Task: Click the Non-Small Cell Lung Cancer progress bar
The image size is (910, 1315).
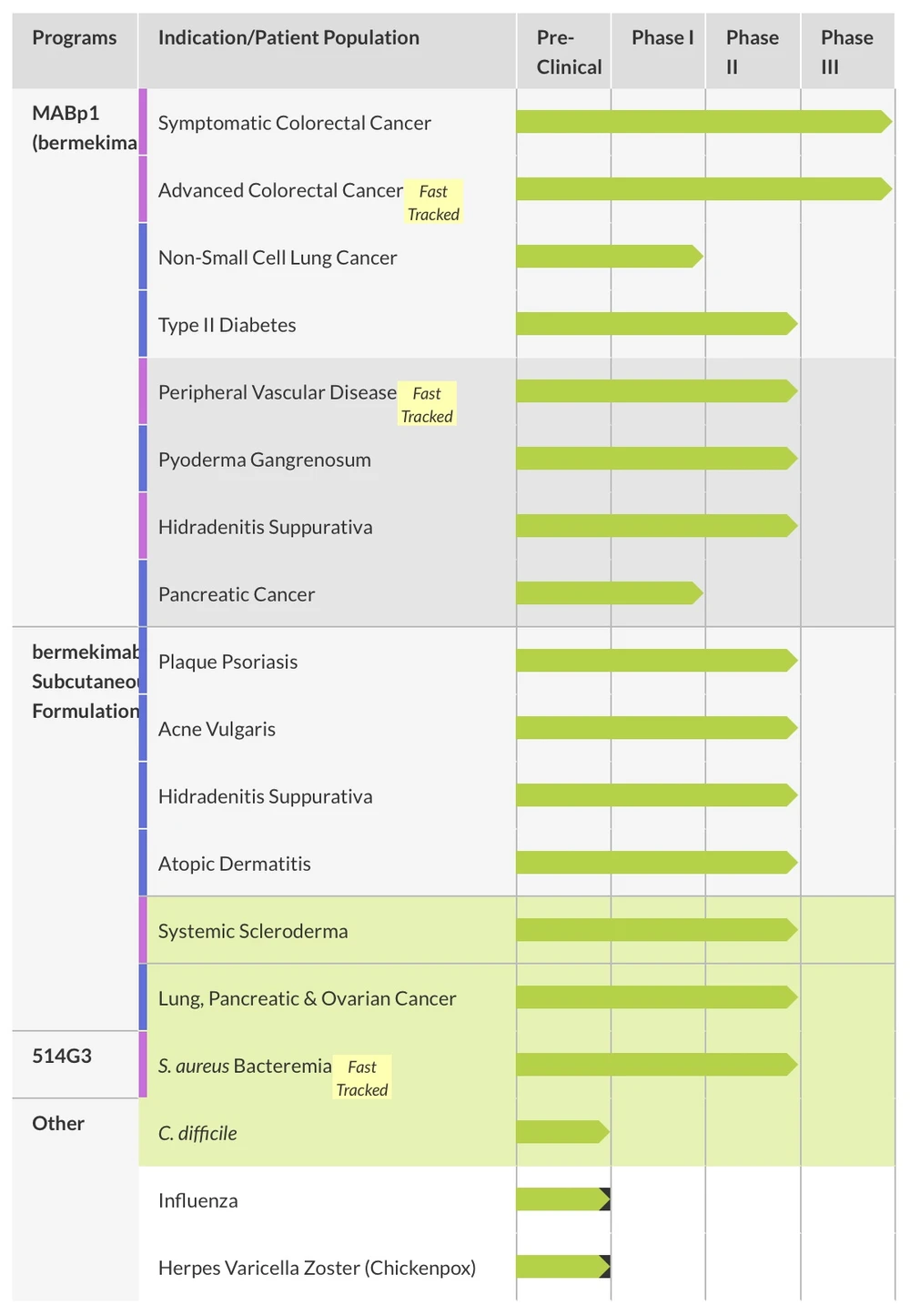Action: click(608, 257)
